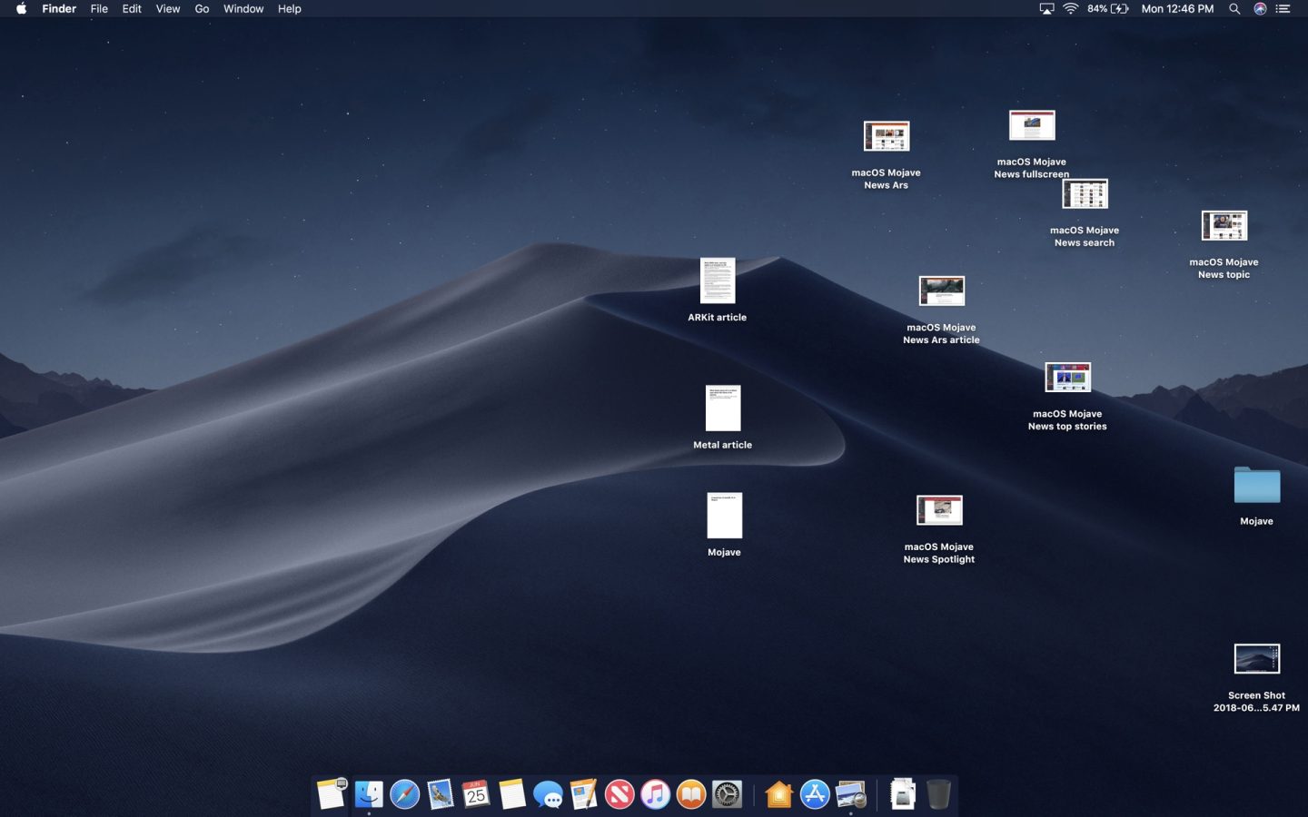Select the ARKit article document on the desktop

[718, 281]
